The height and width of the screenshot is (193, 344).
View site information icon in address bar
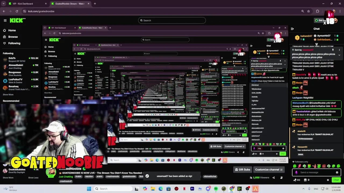point(24,11)
